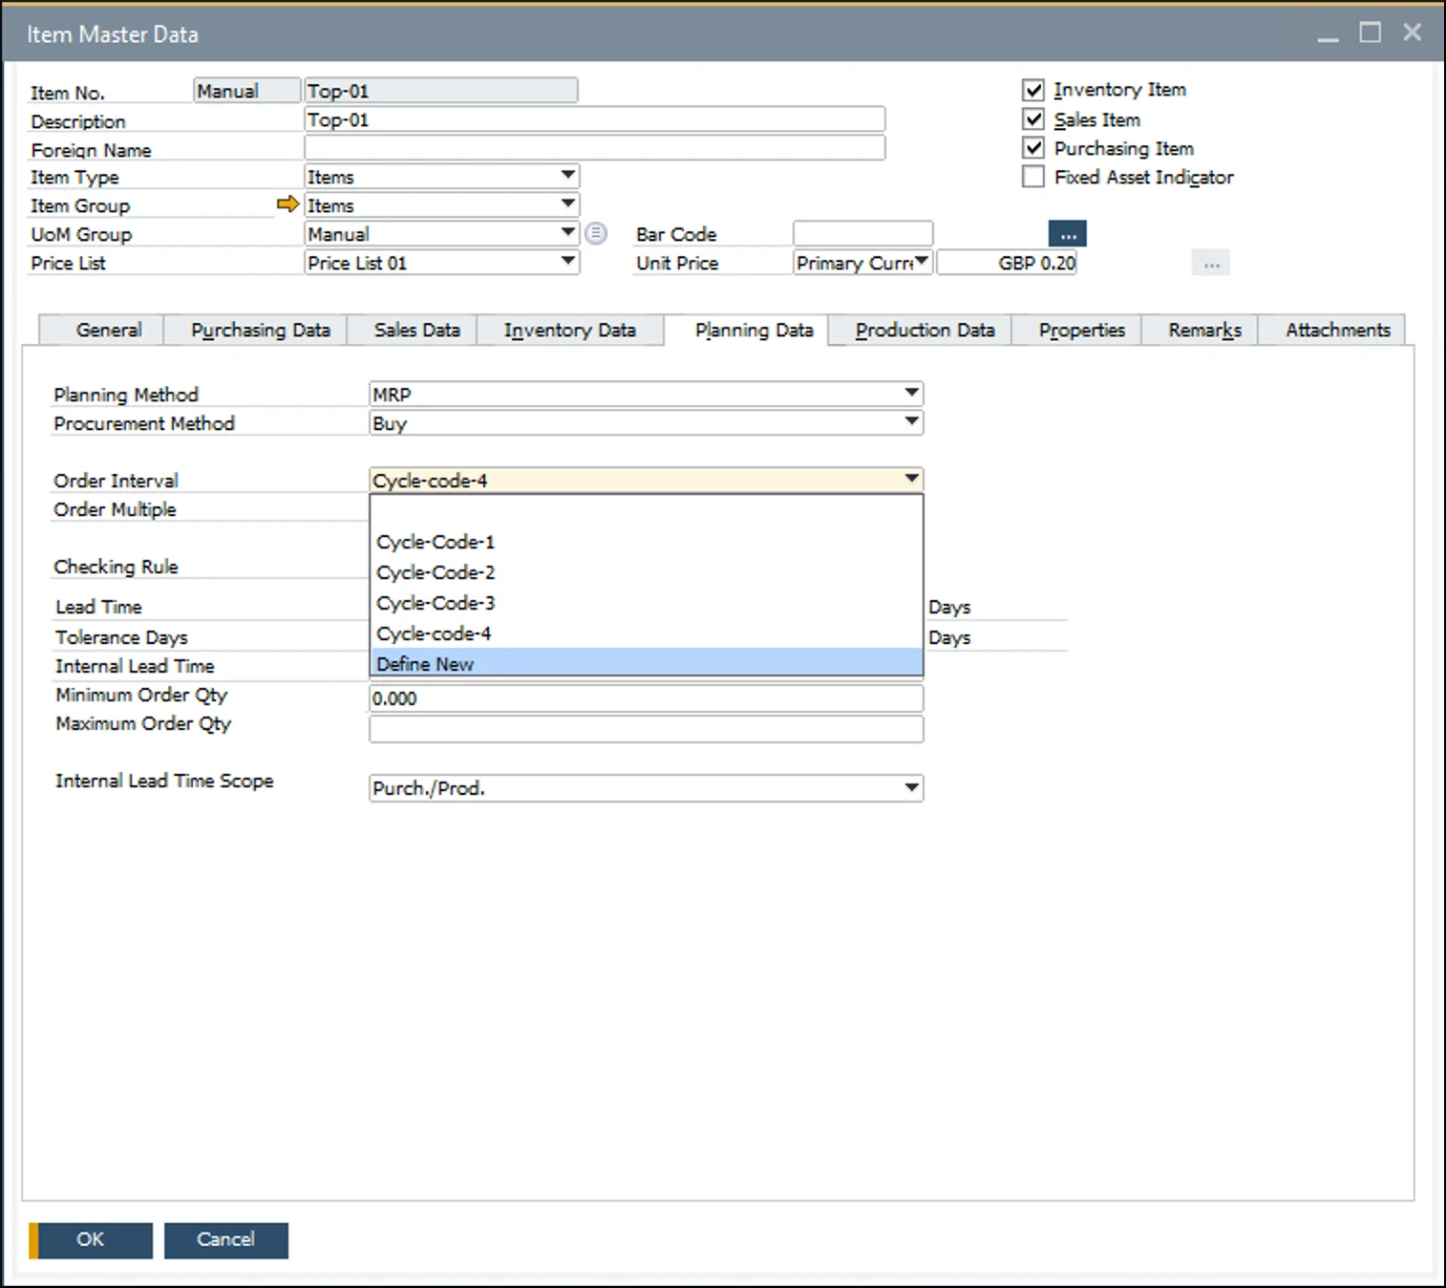
Task: Open the Procurement Method dropdown
Action: pos(912,422)
